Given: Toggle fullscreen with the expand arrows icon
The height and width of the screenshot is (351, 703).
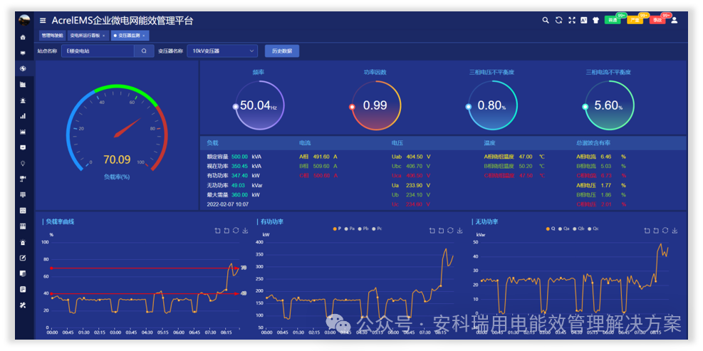Looking at the screenshot, I should pos(571,20).
